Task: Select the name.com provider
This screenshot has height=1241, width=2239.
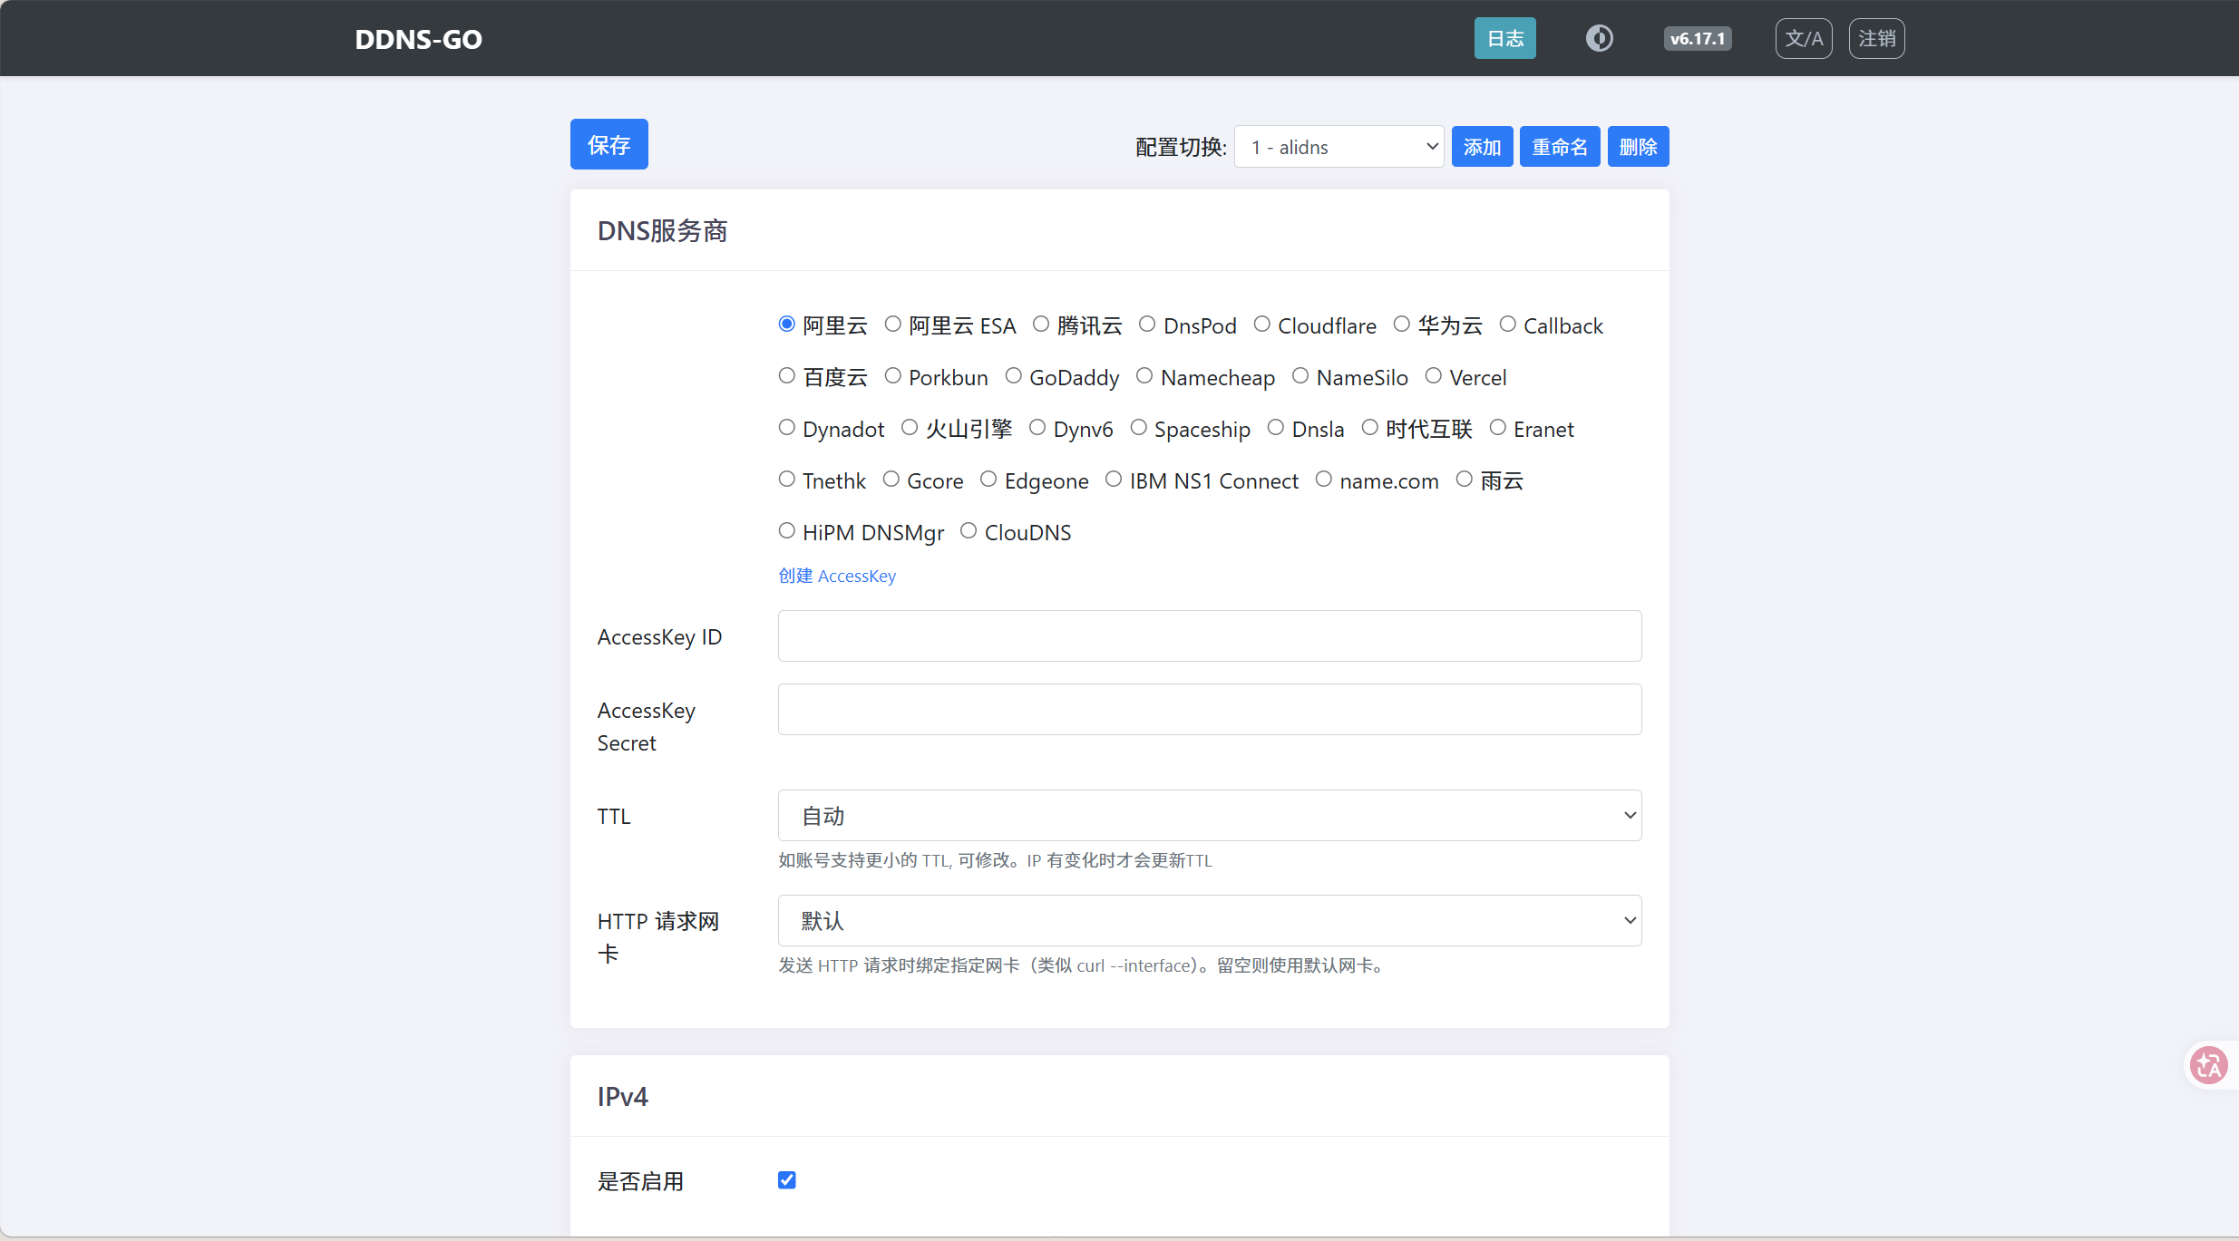Action: pos(1324,480)
